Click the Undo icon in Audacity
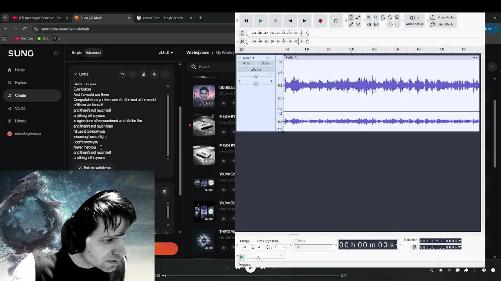 click(x=390, y=25)
